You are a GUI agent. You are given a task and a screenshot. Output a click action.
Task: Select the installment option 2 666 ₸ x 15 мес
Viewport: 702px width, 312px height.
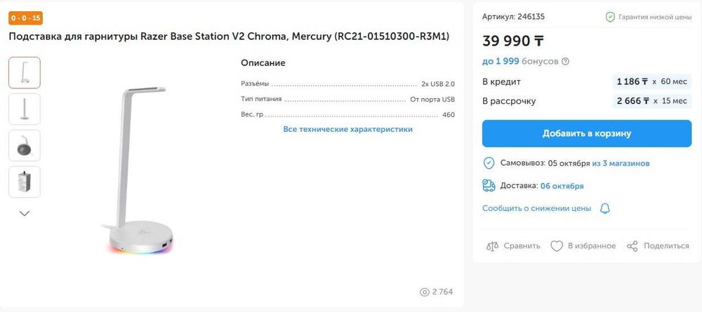point(651,101)
